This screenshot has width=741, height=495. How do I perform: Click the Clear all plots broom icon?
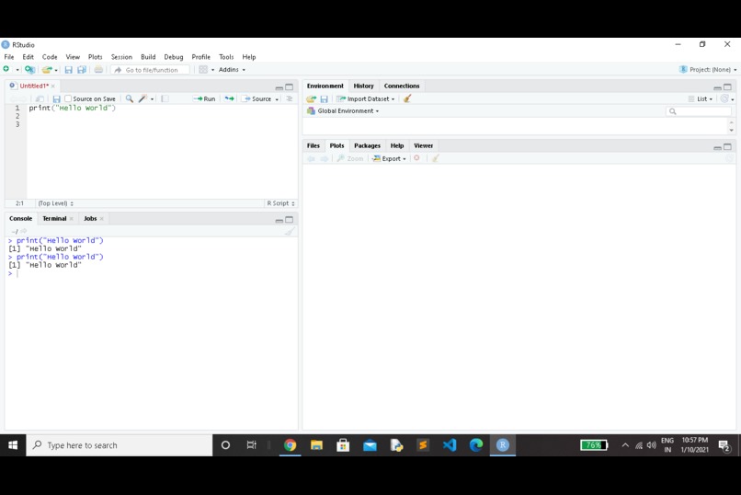pyautogui.click(x=435, y=158)
